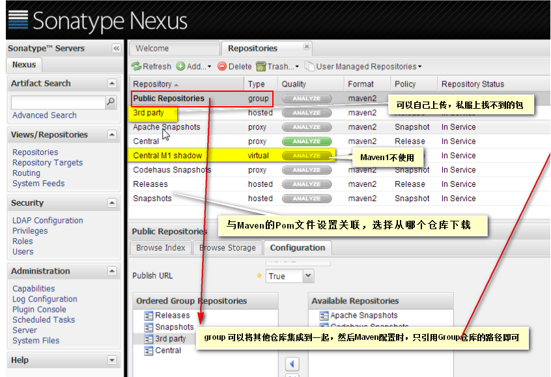551x377 pixels.
Task: Click ANALYZE button for Snapshots row
Action: (307, 199)
